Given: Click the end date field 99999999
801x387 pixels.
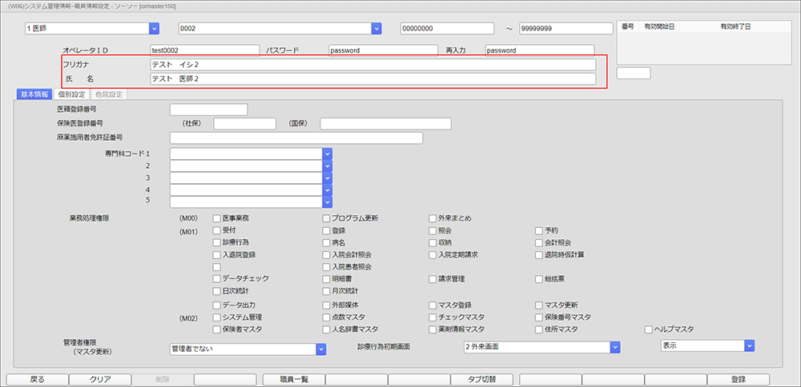Looking at the screenshot, I should 566,29.
